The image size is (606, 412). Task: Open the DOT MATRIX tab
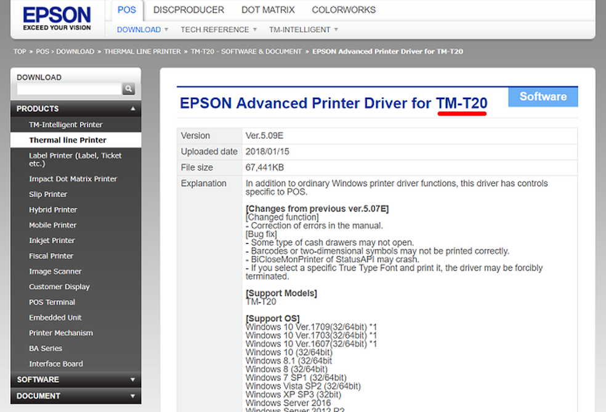(x=268, y=10)
